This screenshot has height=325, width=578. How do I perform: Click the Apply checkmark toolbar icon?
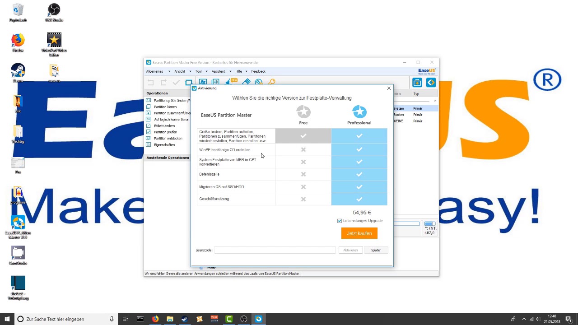[x=176, y=82]
